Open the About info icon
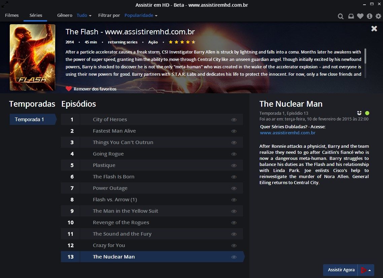Screen dimensions: 383x278 370,16
